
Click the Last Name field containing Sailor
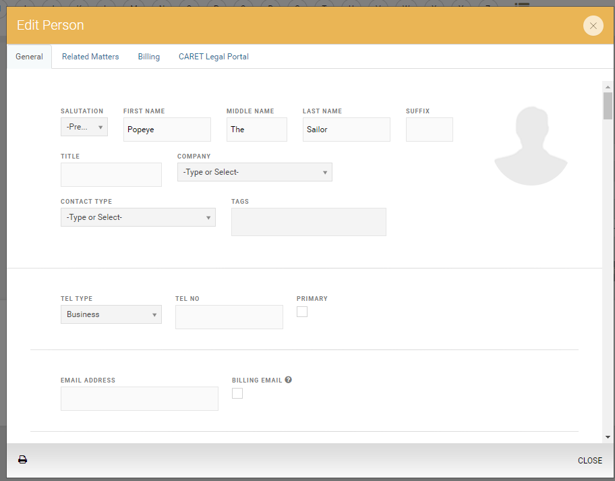click(x=347, y=130)
